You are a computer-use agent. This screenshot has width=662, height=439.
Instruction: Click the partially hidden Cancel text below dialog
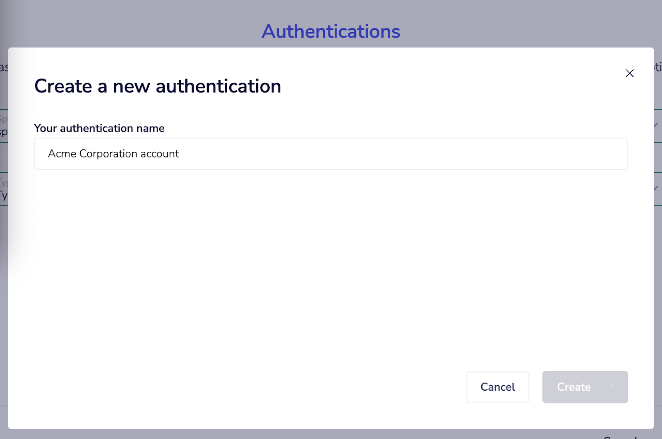[x=621, y=437]
